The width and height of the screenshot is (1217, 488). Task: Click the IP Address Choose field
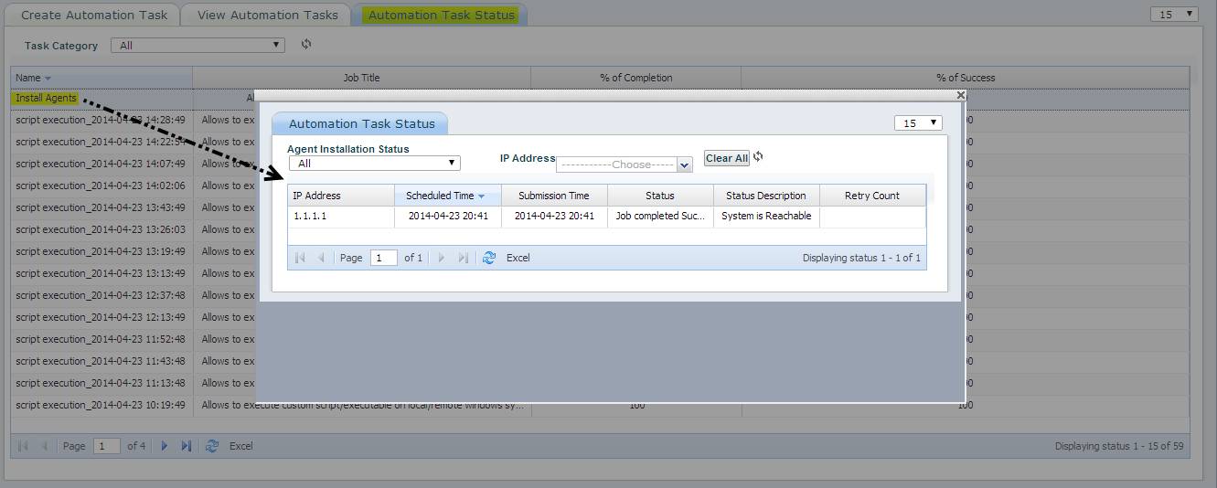coord(616,164)
